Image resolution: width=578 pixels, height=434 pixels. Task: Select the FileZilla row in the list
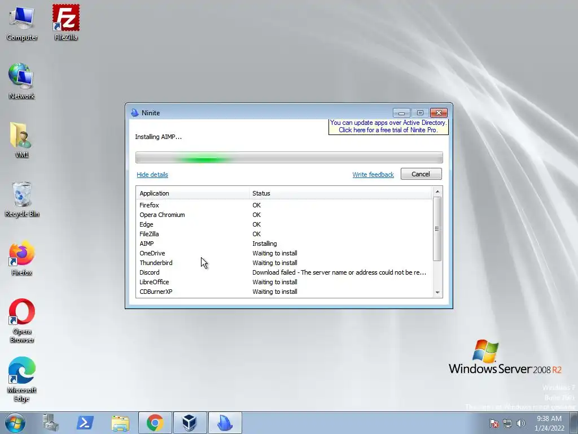[x=284, y=234]
